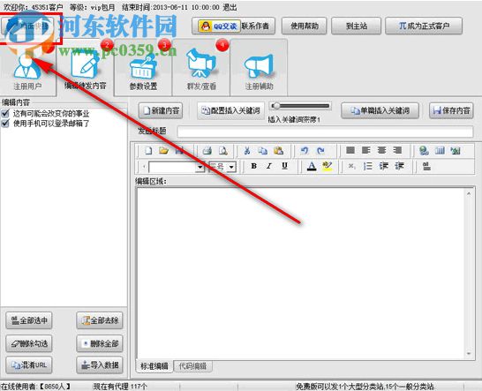Insert a numbered list
The height and width of the screenshot is (391, 482).
click(367, 166)
